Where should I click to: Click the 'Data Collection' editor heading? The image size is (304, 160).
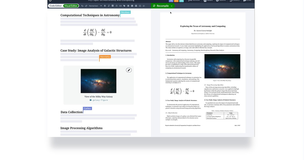72,112
